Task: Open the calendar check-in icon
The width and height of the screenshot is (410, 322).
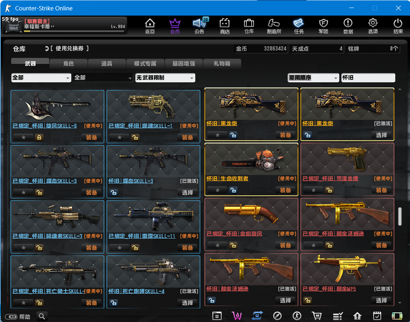Action: tap(377, 316)
